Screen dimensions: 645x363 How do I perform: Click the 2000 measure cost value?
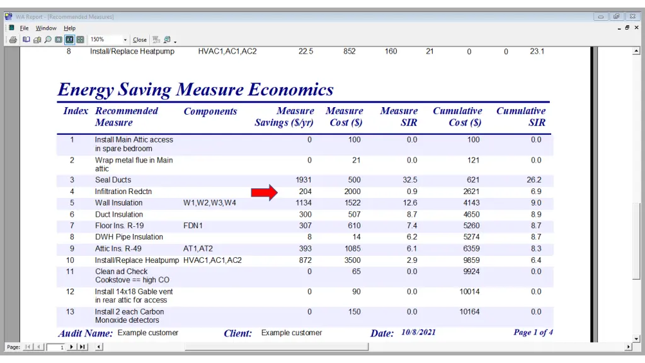tap(353, 192)
